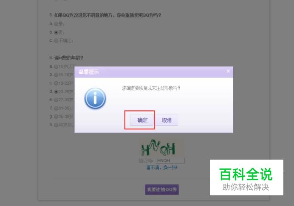Choose age option c 19-22岁
294x206 pixels.
pos(56,83)
